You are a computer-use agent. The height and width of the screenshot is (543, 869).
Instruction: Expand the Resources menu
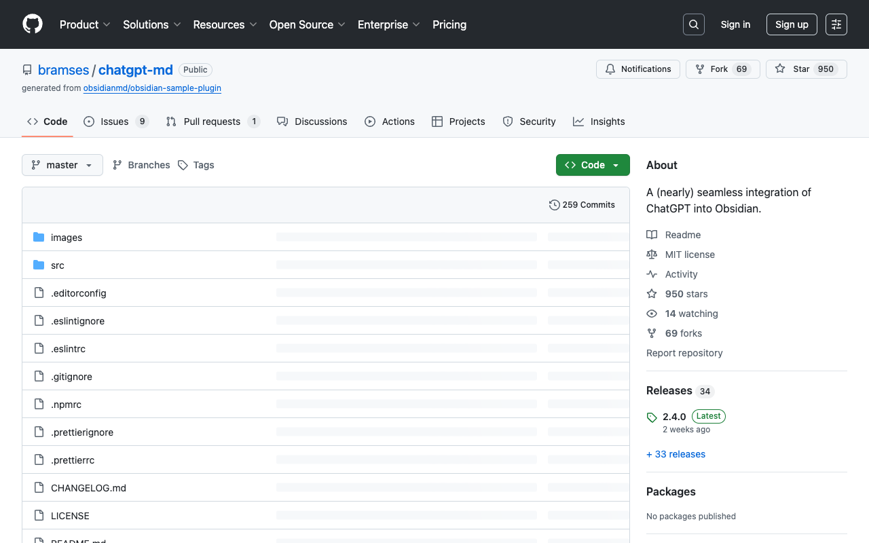[225, 24]
